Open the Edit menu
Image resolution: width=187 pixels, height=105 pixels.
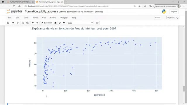[x=18, y=17]
